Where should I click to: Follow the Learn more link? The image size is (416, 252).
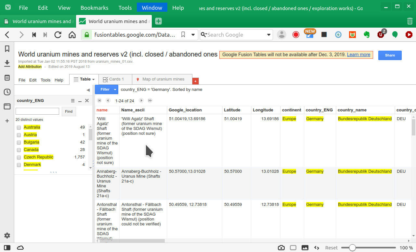(358, 55)
